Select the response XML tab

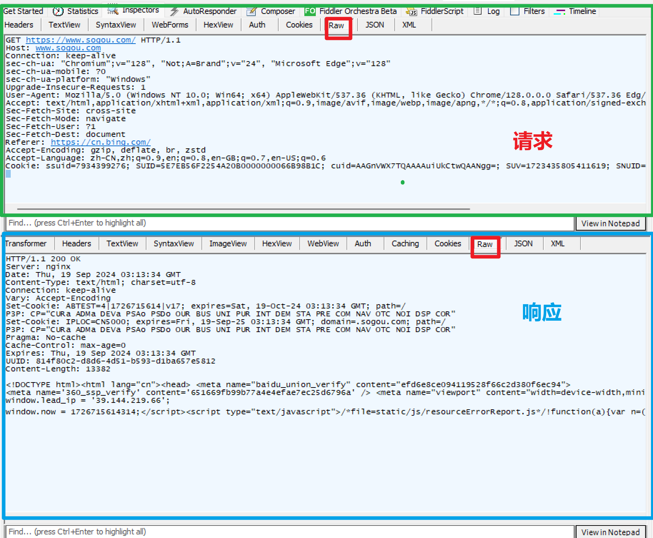[557, 243]
